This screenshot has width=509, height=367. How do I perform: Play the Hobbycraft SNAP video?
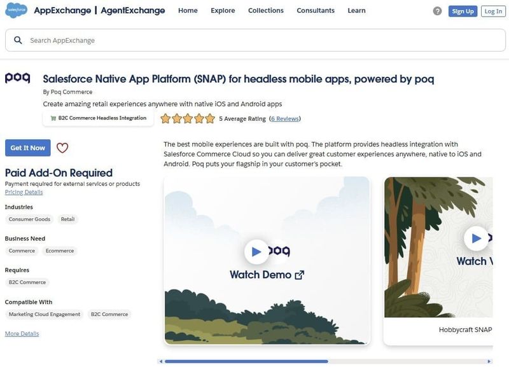click(476, 239)
